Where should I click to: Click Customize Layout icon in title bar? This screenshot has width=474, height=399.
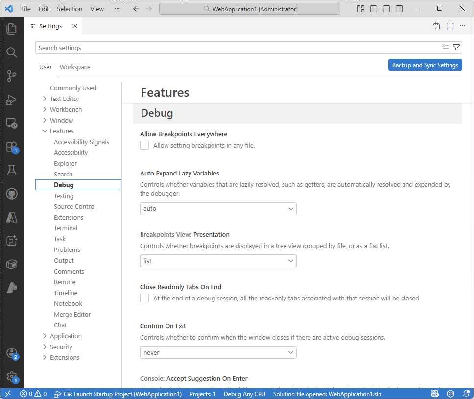360,9
